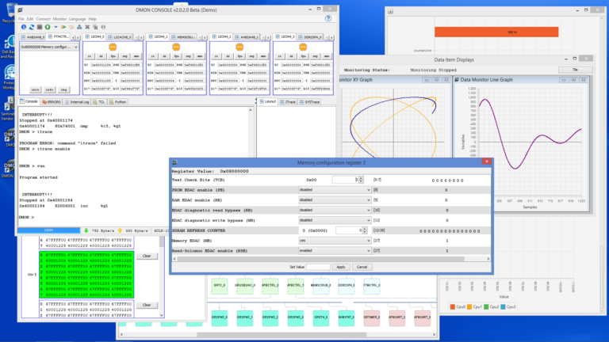Click the layout diagram horizontal scrollbar
Viewport: 609px width, 342px height.
278,334
